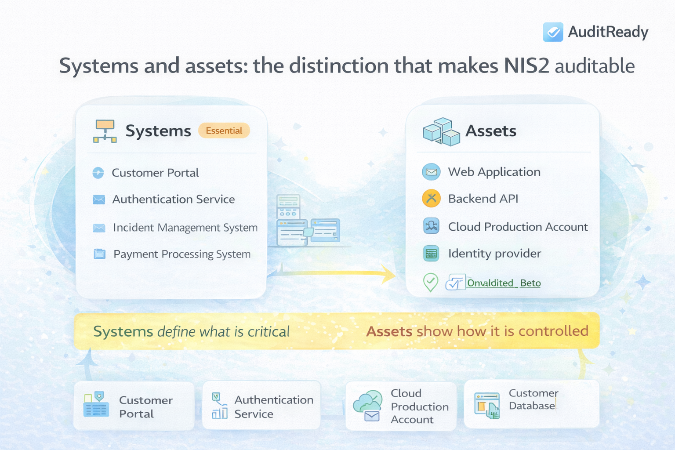Toggle the checkbox beside Onvaldited Beto
This screenshot has width=675, height=450.
click(455, 283)
